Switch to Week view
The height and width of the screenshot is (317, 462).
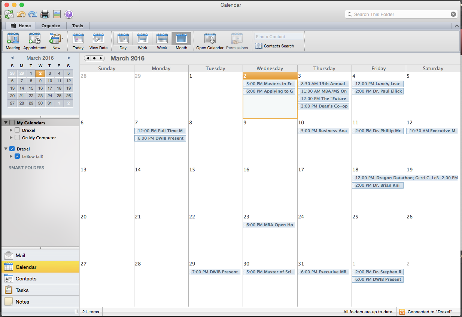pyautogui.click(x=162, y=41)
